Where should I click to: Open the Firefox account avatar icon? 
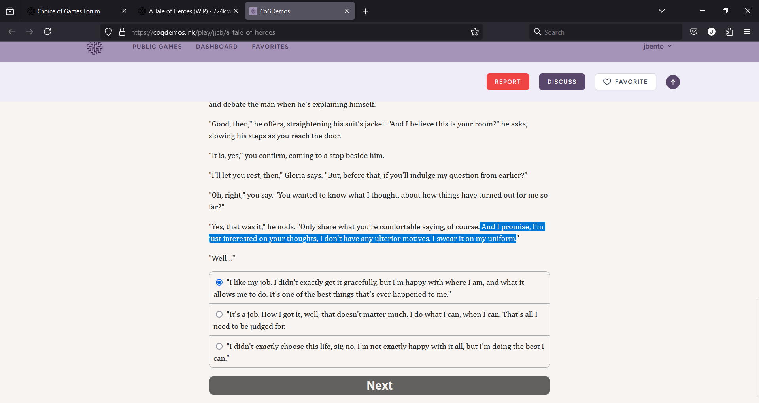click(712, 32)
